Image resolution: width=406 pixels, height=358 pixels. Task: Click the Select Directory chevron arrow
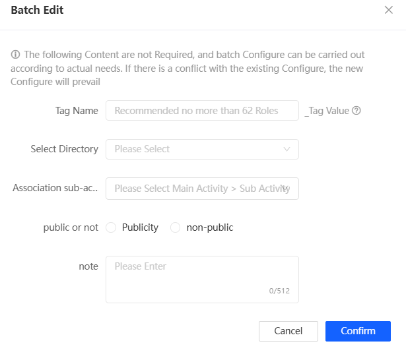click(287, 150)
